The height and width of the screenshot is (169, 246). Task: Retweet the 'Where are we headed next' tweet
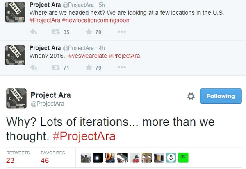[x=54, y=32]
